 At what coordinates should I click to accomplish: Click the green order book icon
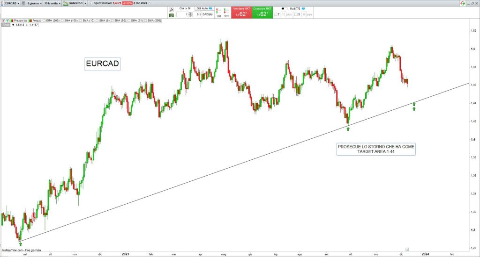pyautogui.click(x=172, y=15)
